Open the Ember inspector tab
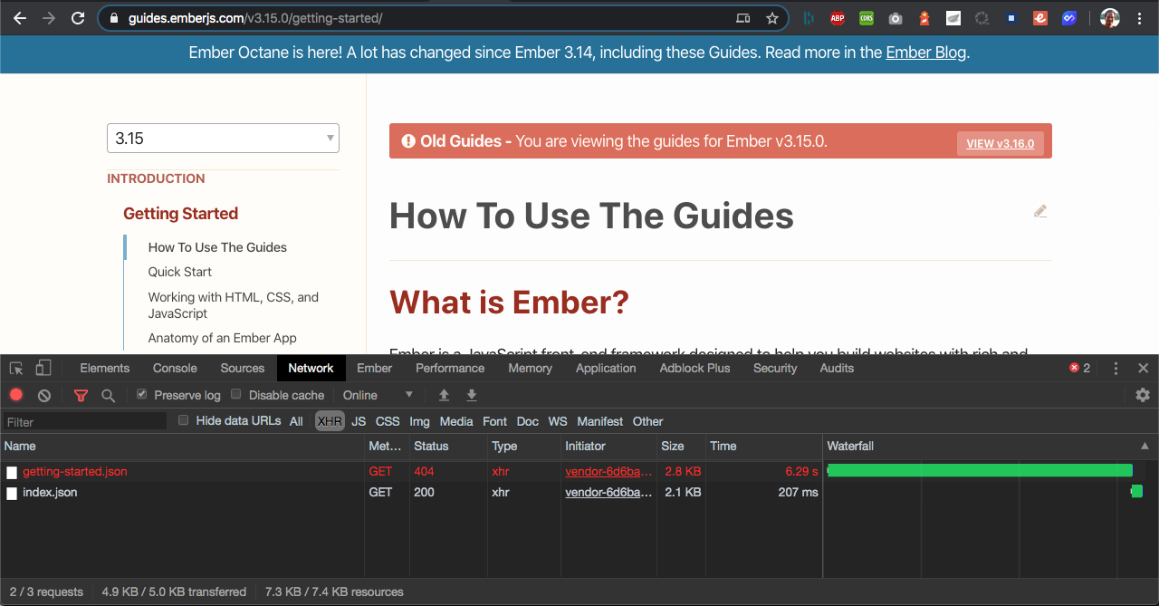 click(375, 368)
